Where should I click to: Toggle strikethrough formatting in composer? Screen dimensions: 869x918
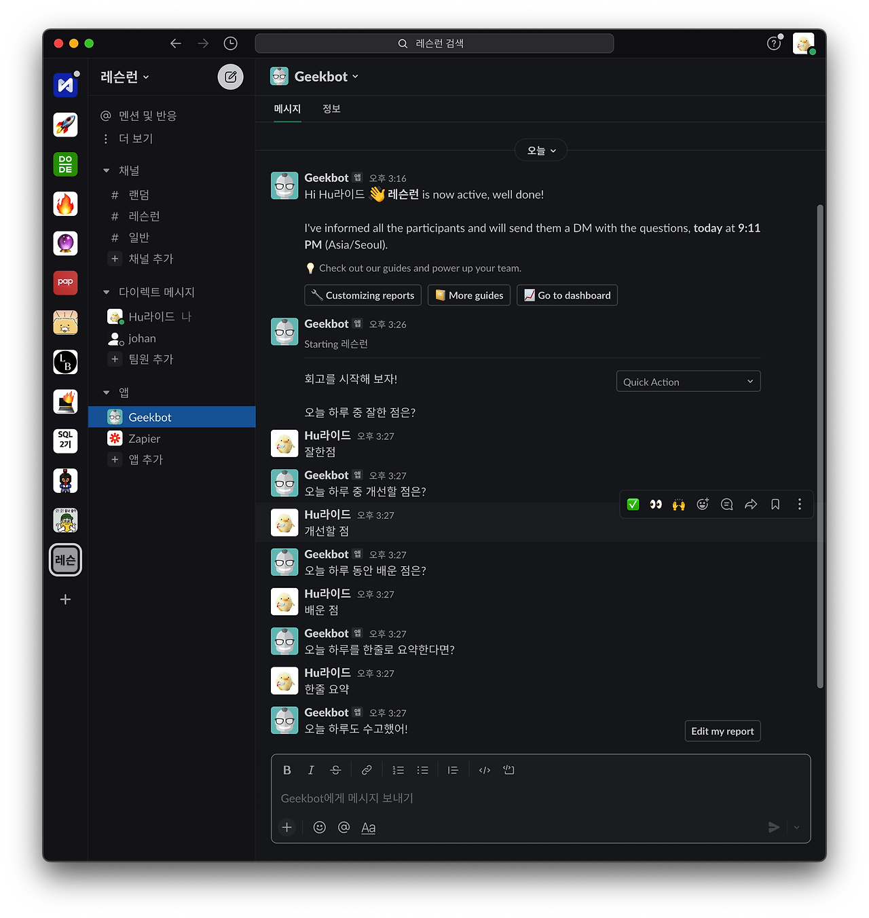pyautogui.click(x=335, y=770)
